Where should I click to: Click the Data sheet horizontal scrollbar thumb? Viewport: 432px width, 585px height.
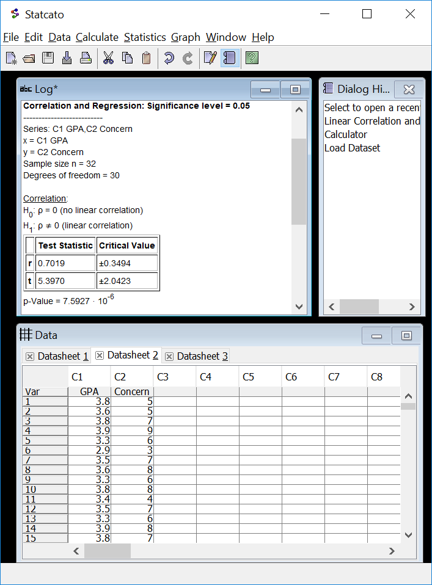[108, 551]
